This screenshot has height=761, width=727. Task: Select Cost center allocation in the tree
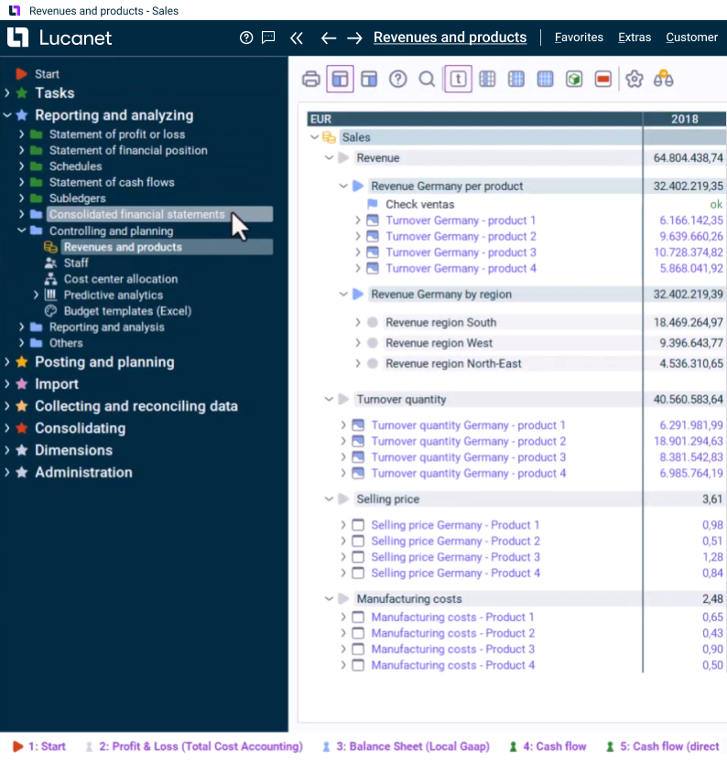(120, 279)
